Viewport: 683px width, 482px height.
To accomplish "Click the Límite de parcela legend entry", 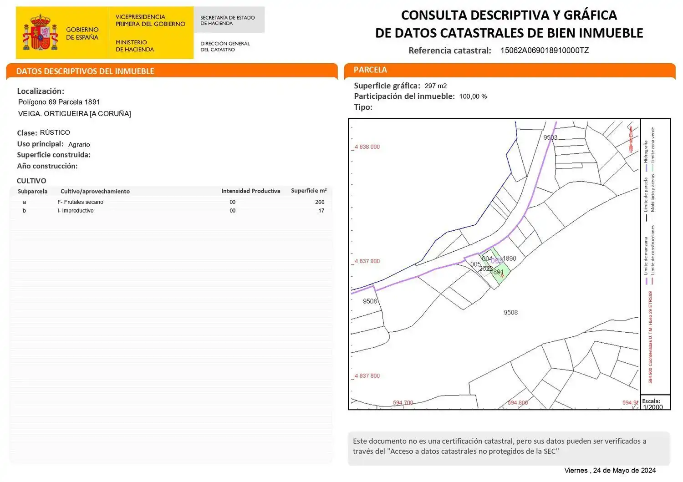I will coord(646,199).
